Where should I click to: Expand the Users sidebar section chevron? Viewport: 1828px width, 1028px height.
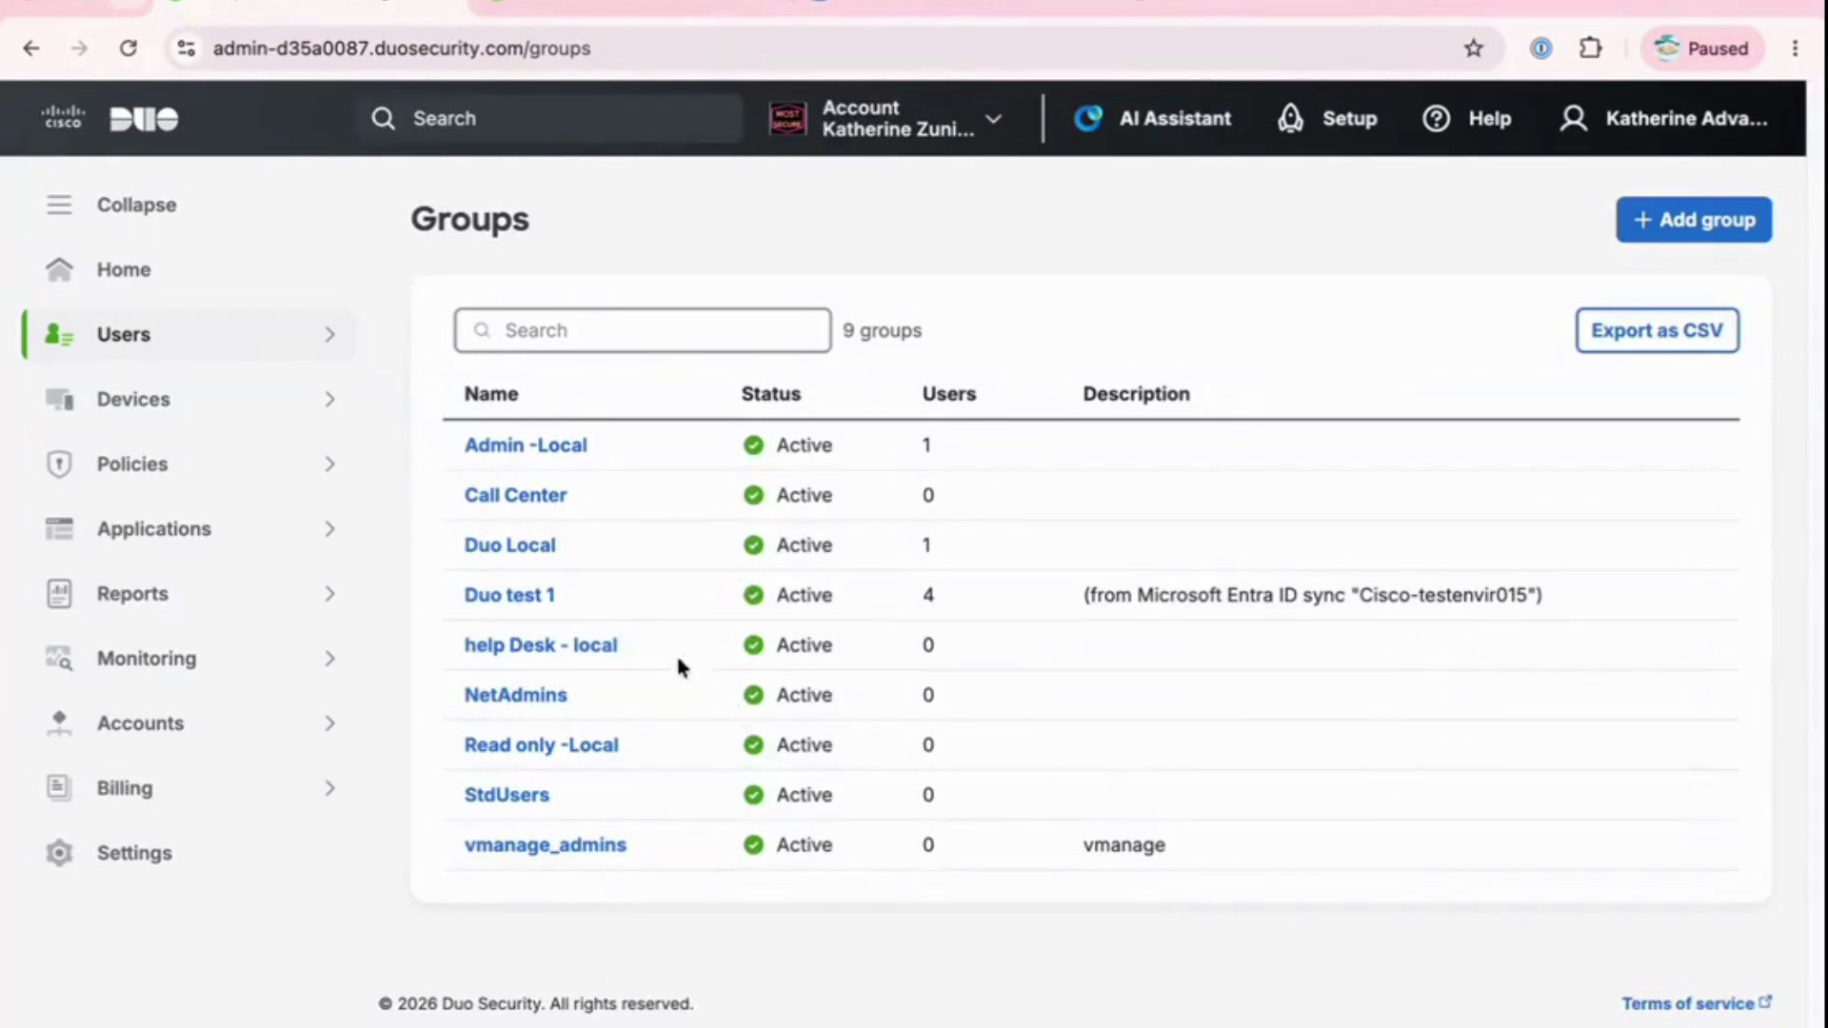329,334
